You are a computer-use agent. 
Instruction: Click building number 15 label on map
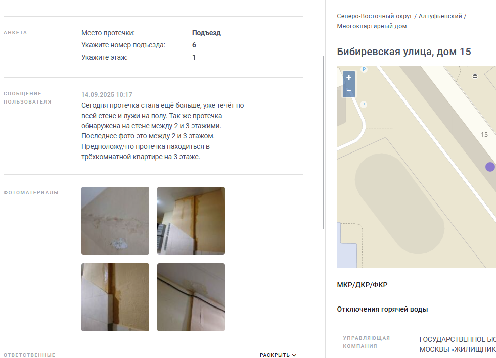(x=484, y=135)
